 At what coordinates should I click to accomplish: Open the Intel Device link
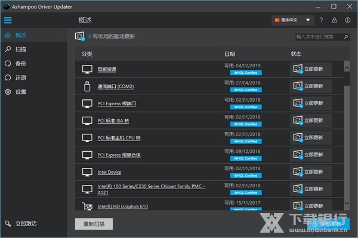coord(109,172)
